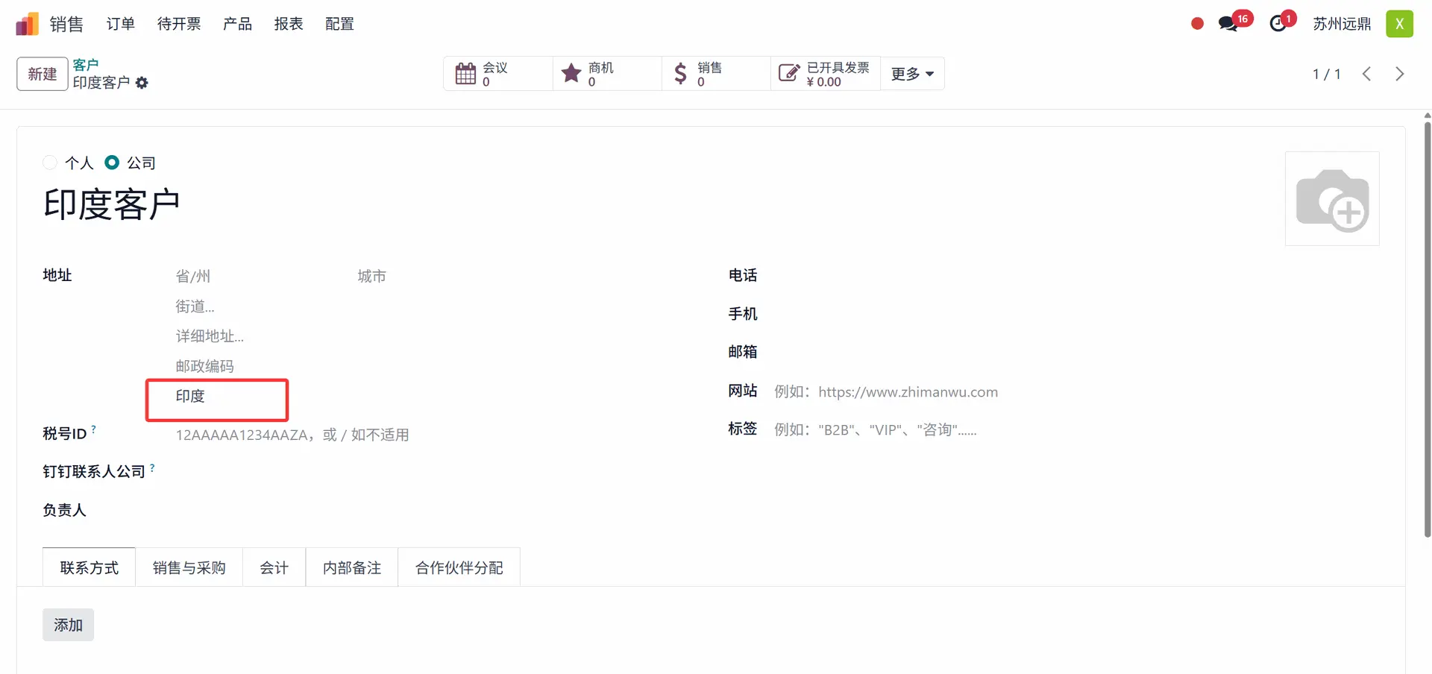Open the activities clock icon
This screenshot has height=674, width=1432.
pos(1278,24)
